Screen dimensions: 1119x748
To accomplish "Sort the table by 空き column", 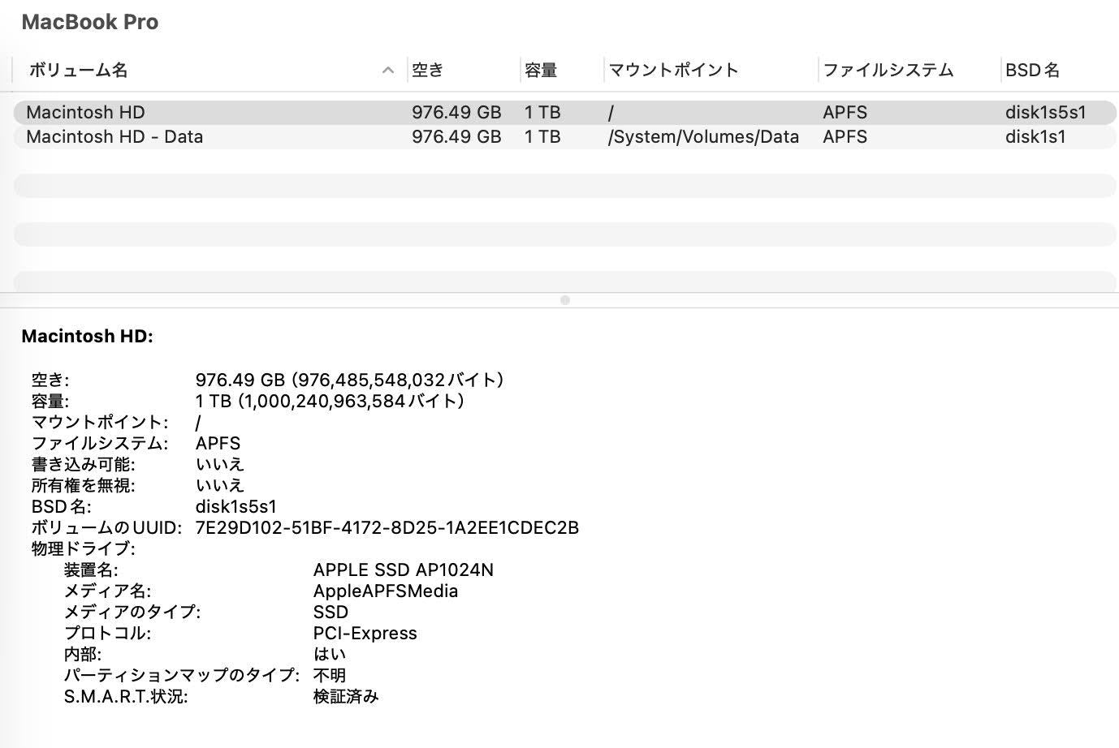I will [428, 71].
